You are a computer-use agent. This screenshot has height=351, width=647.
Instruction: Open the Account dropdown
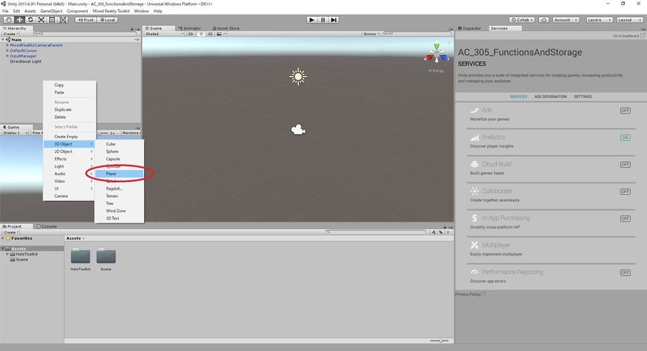point(565,20)
